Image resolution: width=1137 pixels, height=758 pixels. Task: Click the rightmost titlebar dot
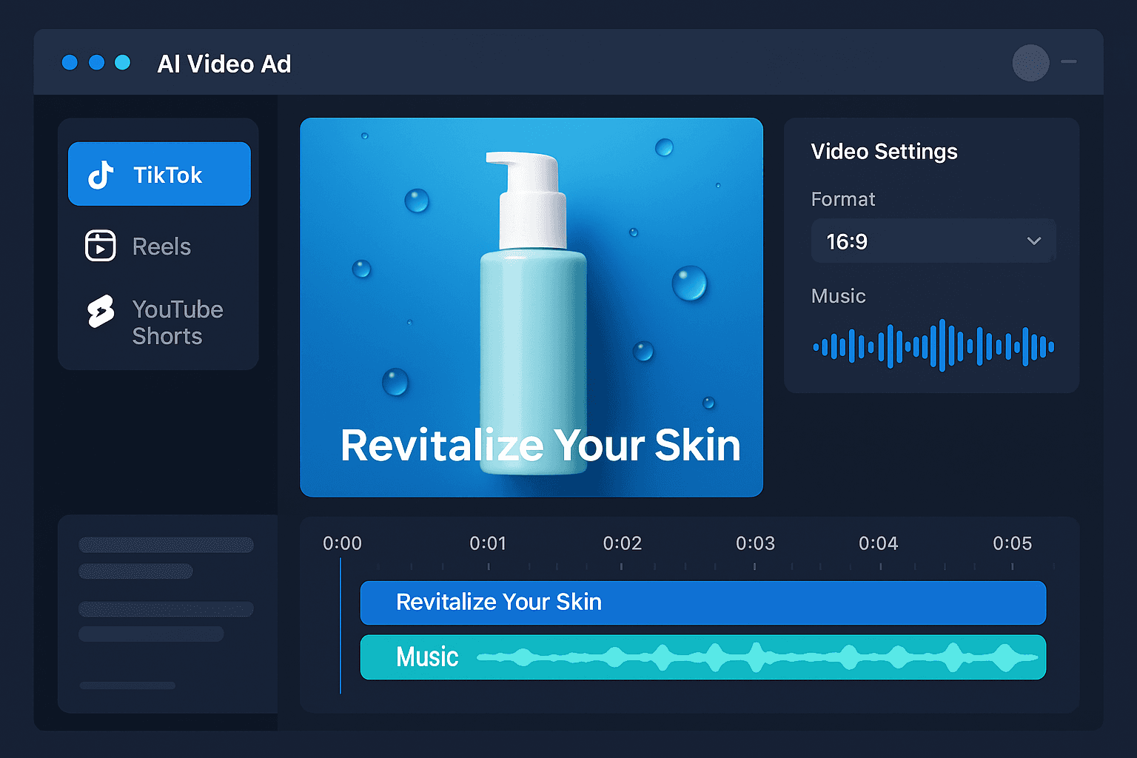tap(121, 63)
